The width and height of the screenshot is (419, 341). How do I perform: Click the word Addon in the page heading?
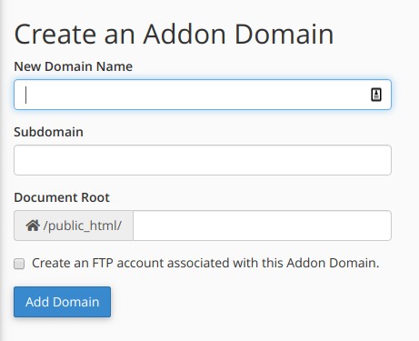tap(185, 34)
